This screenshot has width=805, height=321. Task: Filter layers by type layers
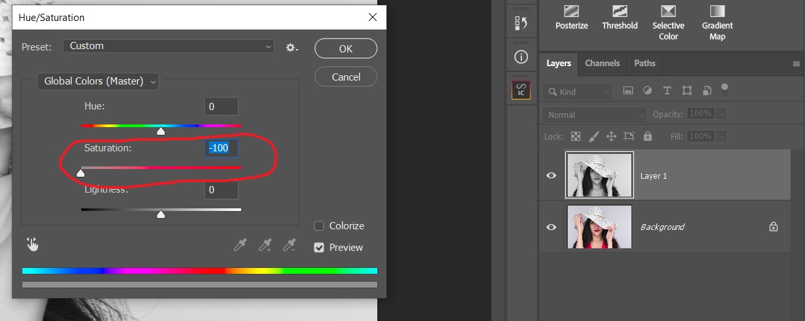point(667,91)
